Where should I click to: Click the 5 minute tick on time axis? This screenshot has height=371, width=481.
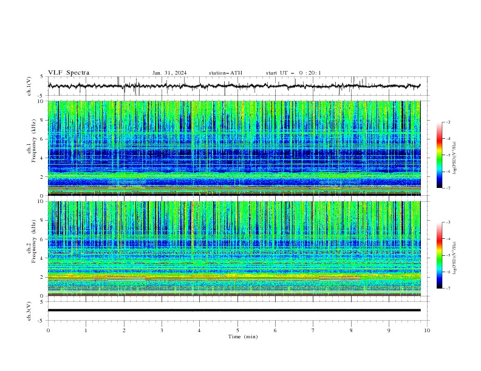pyautogui.click(x=237, y=330)
